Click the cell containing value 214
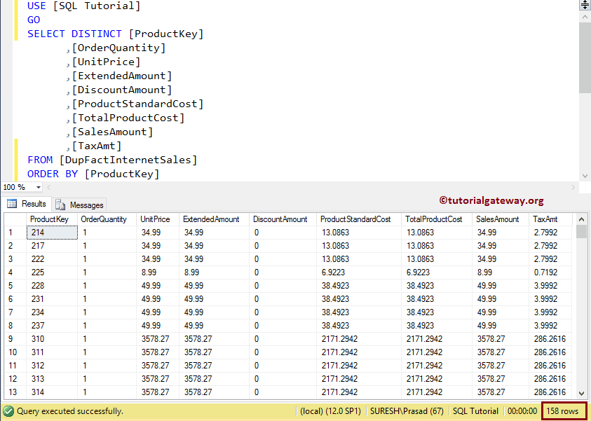 click(51, 232)
